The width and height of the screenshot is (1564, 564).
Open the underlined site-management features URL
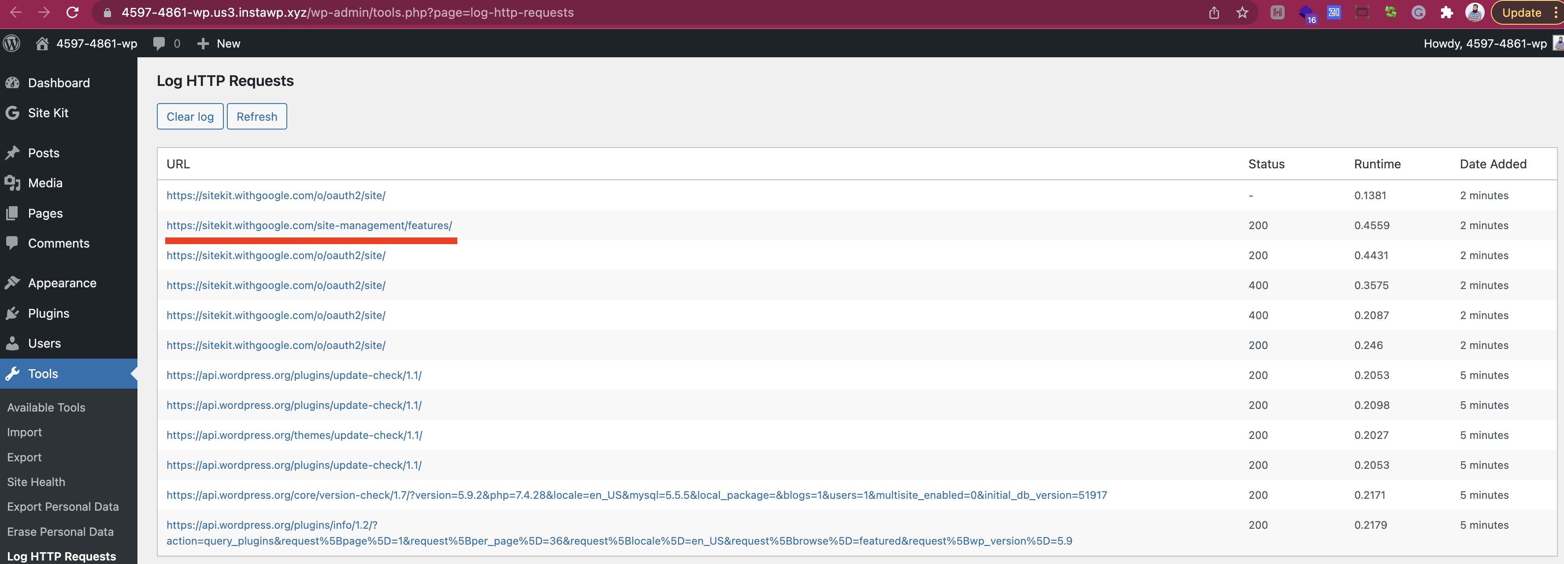(309, 225)
